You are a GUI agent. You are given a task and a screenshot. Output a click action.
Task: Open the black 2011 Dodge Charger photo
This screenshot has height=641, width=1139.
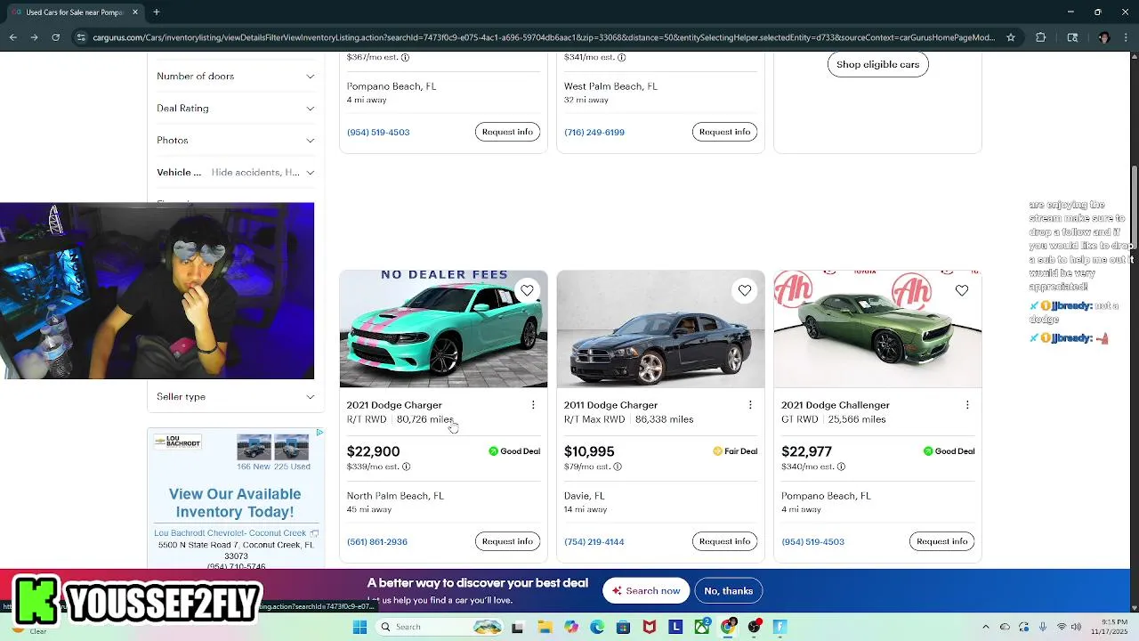click(x=660, y=329)
